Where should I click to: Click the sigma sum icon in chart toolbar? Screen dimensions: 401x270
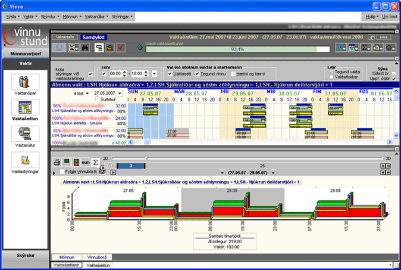(95, 162)
